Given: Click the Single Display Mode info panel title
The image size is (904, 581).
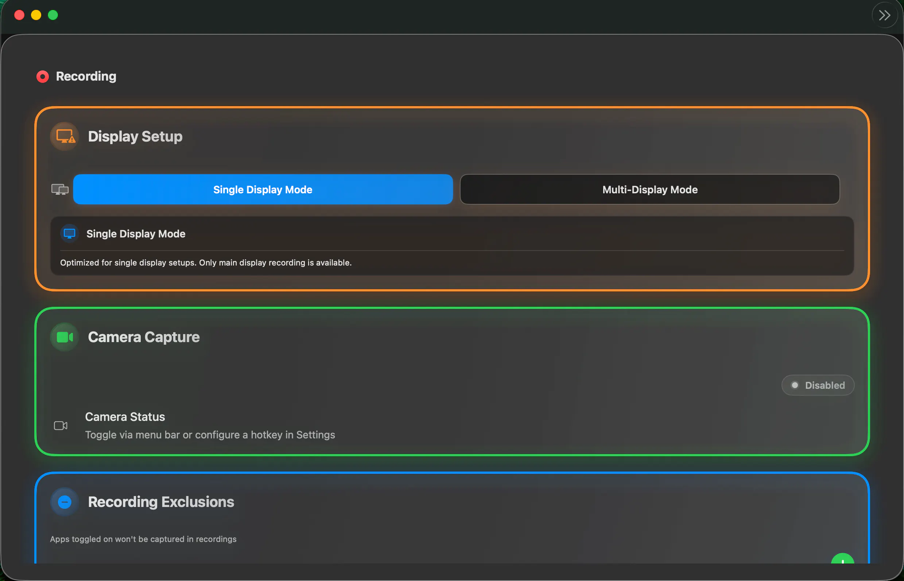Looking at the screenshot, I should (x=136, y=233).
